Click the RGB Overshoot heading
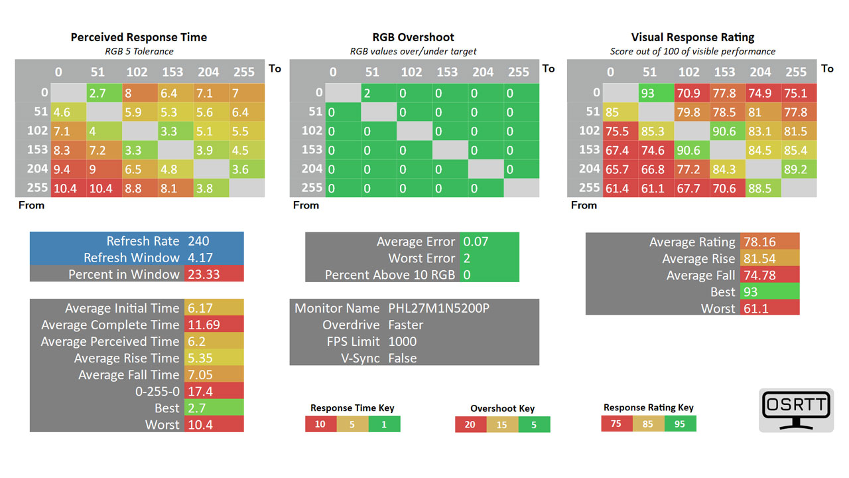The width and height of the screenshot is (849, 478). (413, 37)
